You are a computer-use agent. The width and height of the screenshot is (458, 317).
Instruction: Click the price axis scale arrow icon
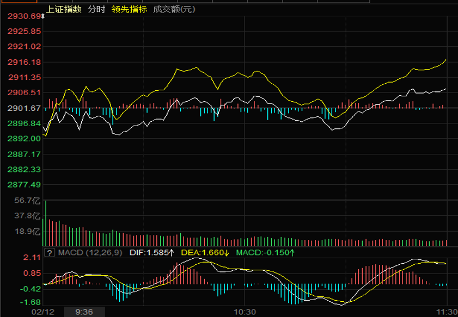[43, 16]
